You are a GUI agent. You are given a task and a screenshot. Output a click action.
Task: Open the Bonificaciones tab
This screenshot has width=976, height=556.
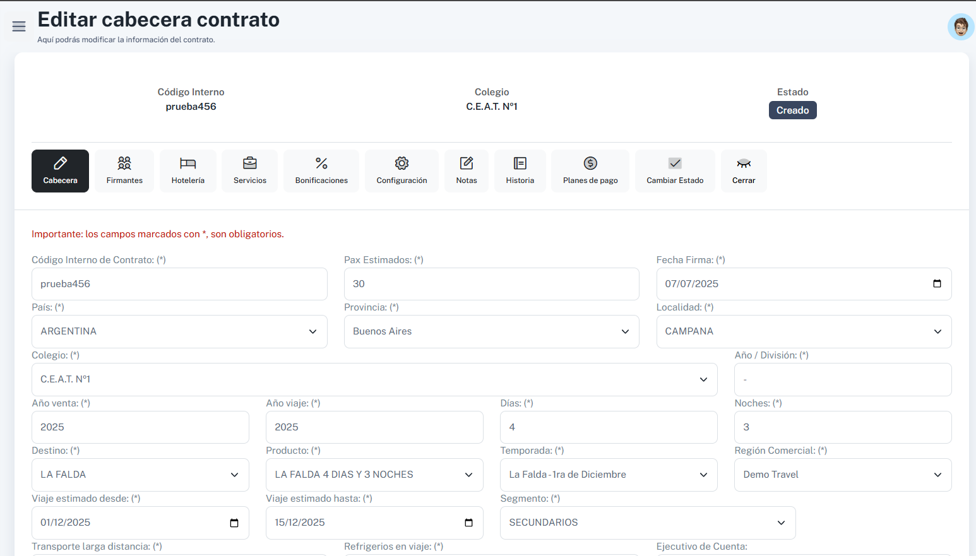tap(321, 171)
